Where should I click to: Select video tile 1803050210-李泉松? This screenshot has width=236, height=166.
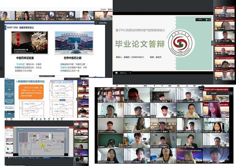click(137, 110)
